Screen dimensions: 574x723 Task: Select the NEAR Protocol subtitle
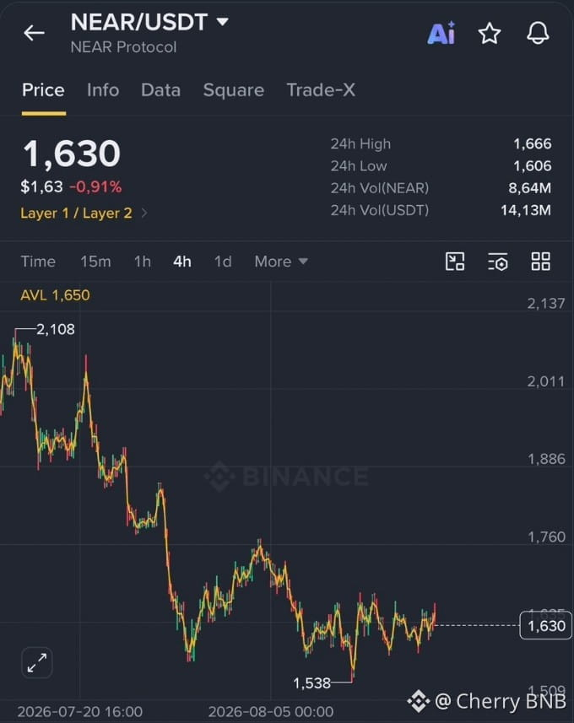[123, 47]
